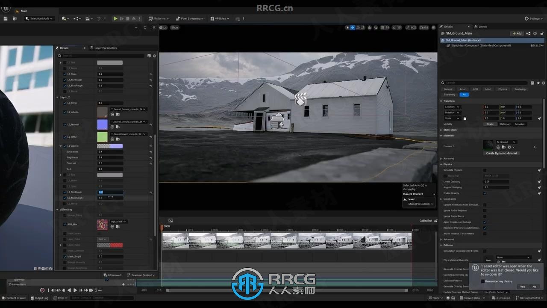Screen dimensions: 547x308
Task: Open the Platforms dropdown
Action: point(159,18)
